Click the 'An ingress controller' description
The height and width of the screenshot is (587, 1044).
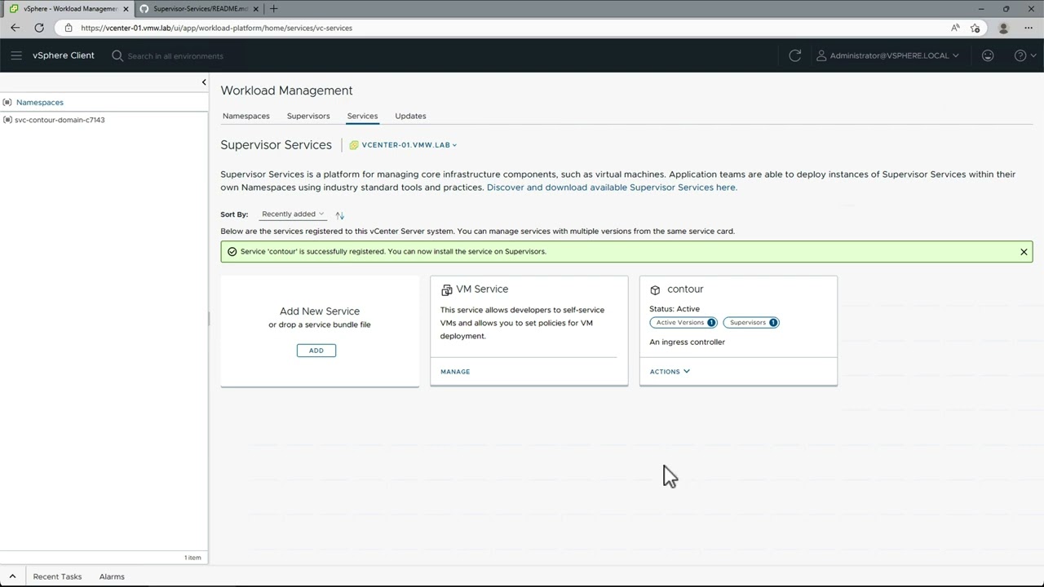point(687,342)
